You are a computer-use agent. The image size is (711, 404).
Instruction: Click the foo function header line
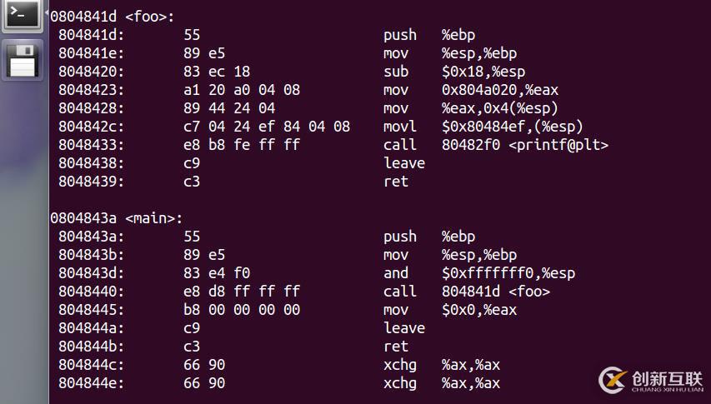(x=112, y=17)
